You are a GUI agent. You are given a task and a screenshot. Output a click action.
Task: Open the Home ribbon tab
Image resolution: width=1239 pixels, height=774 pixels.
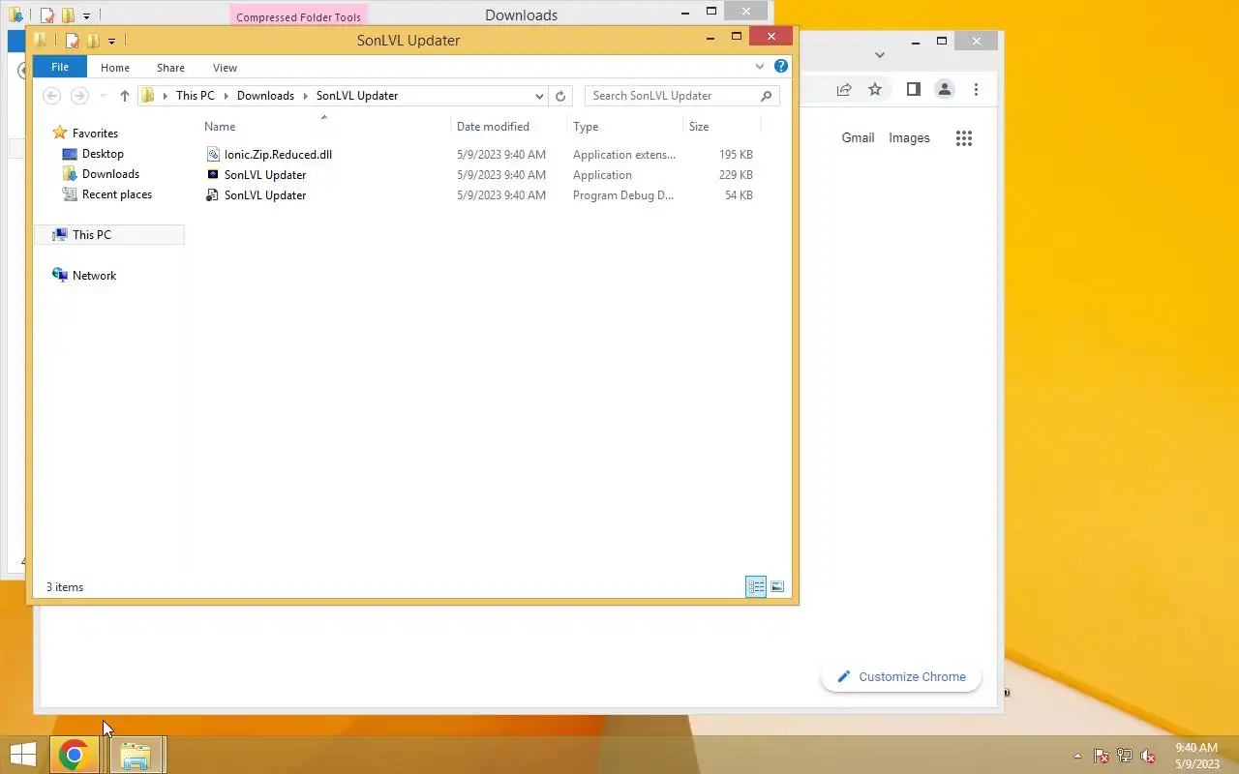[x=115, y=68]
